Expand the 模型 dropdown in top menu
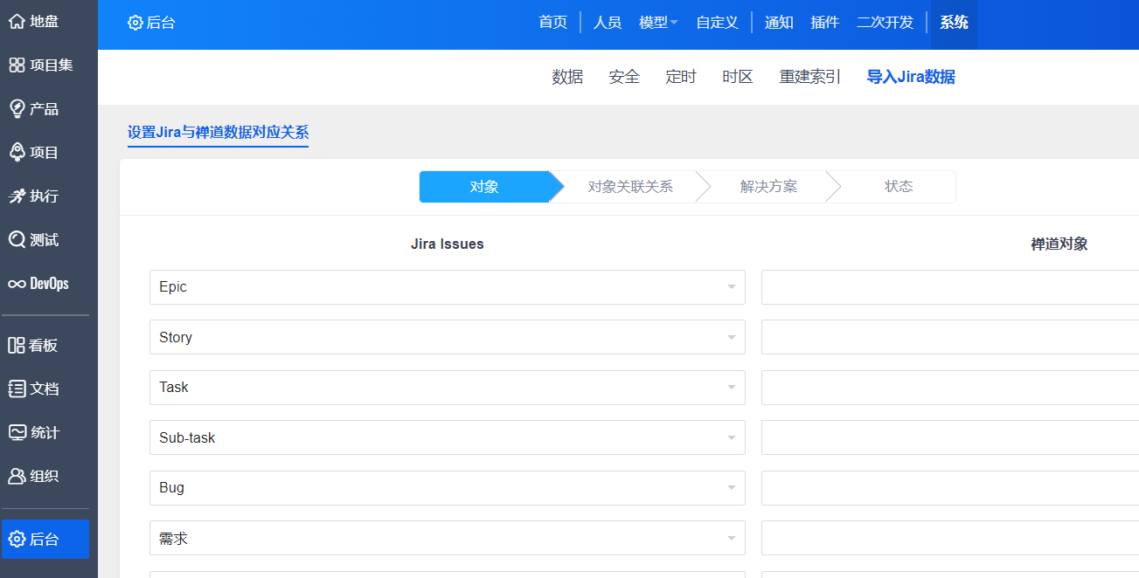This screenshot has width=1139, height=578. tap(658, 23)
